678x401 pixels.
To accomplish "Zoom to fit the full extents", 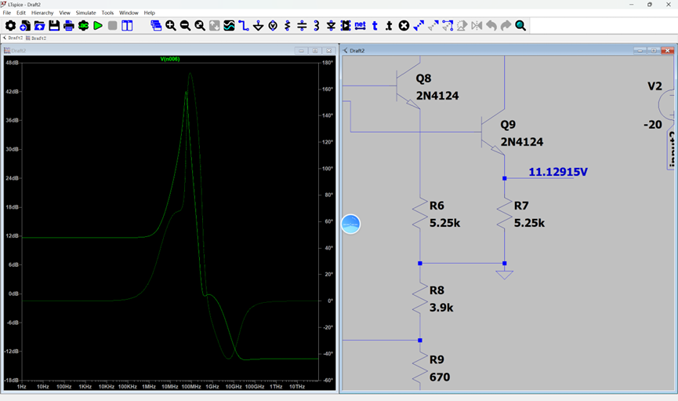I will point(200,26).
